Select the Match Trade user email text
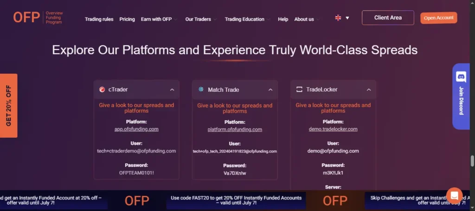Screen dimensions: 475x211 (x=235, y=151)
